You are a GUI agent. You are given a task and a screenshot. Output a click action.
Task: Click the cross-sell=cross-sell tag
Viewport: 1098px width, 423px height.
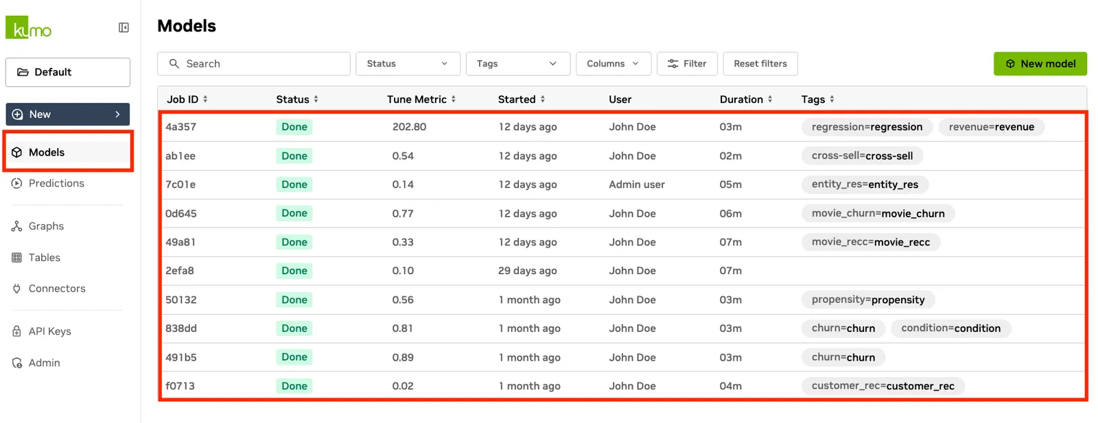862,156
